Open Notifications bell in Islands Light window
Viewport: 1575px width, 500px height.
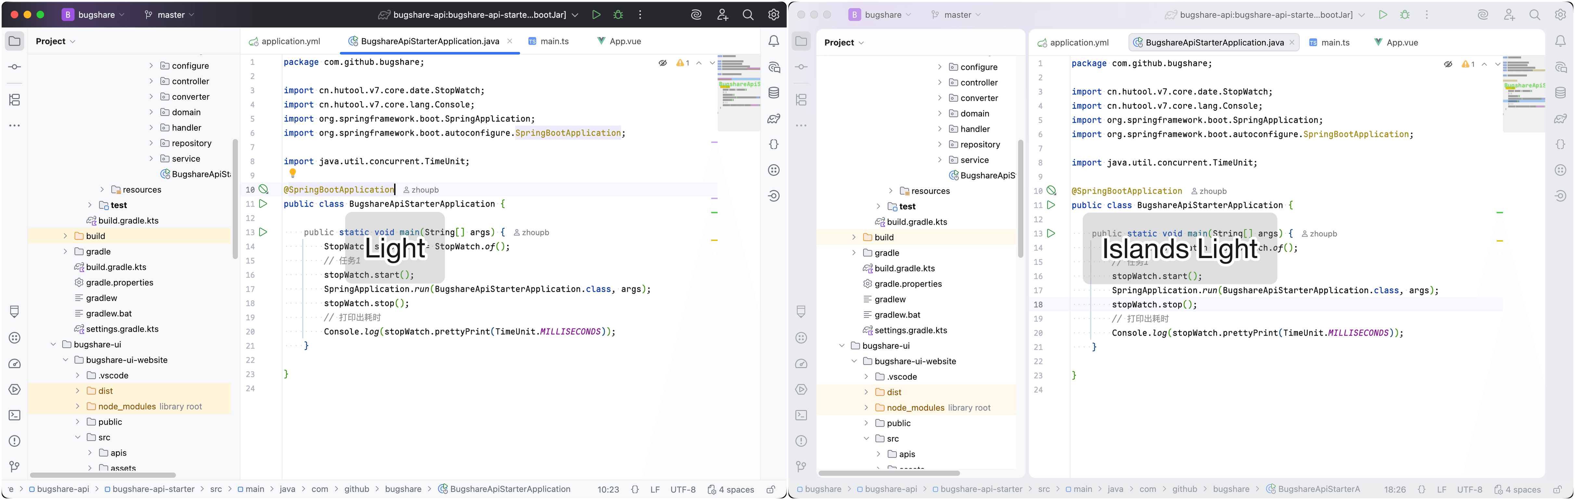[1560, 42]
